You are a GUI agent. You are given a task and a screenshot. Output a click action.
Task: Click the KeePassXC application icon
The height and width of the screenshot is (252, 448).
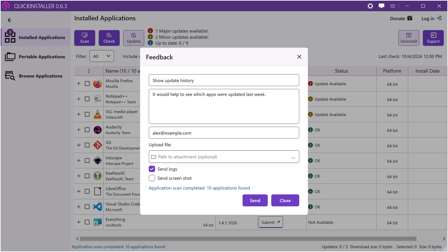point(98,176)
